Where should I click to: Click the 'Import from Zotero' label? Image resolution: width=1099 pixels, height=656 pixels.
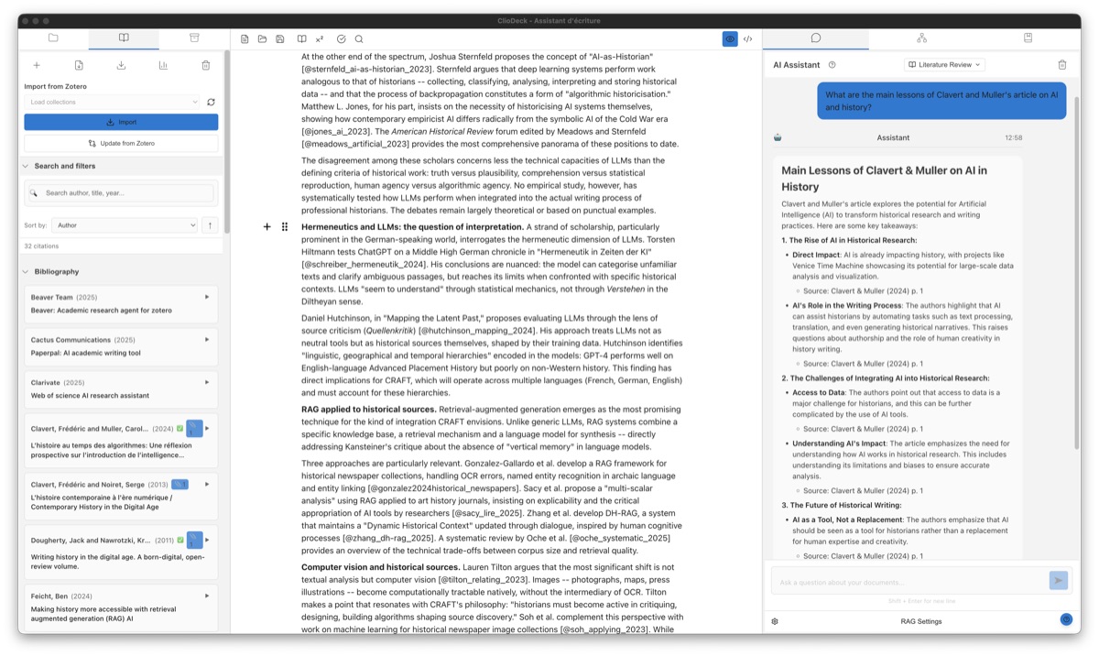pyautogui.click(x=57, y=86)
